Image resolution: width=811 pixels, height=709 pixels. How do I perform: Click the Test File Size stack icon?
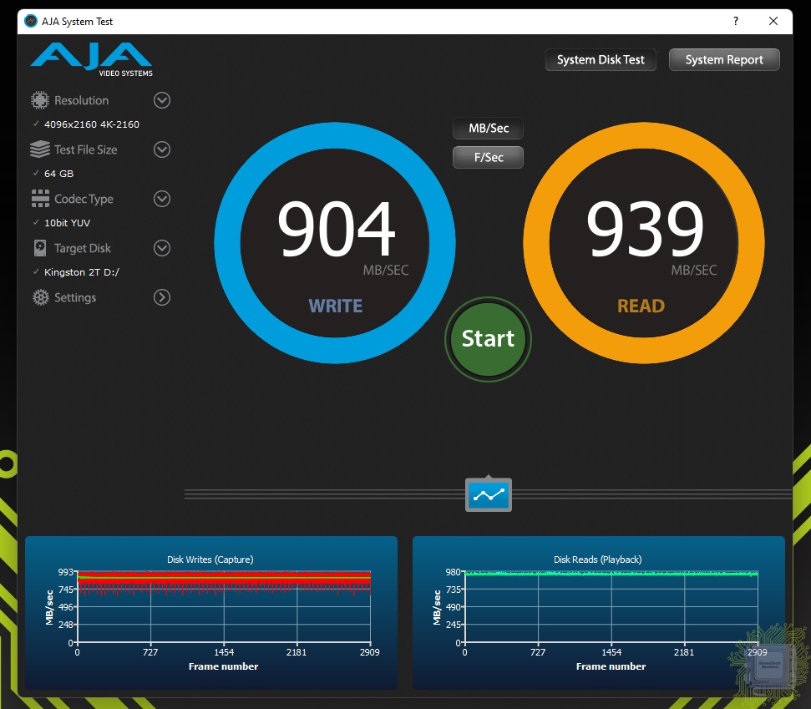click(40, 149)
